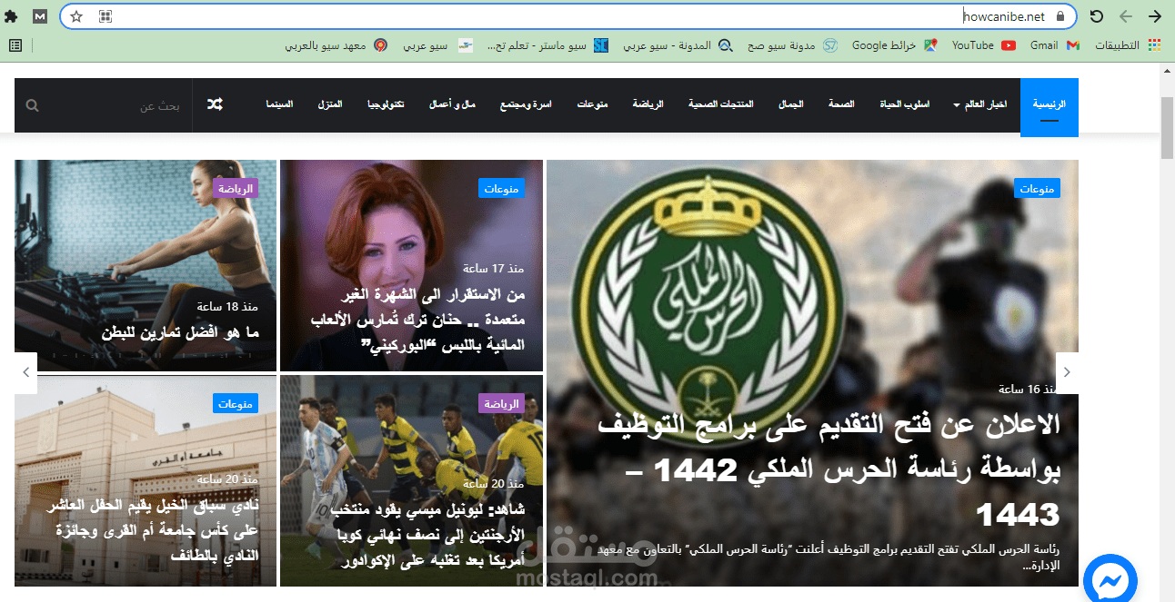Select the الرئيسية home tab
The width and height of the screenshot is (1175, 602).
[1049, 107]
